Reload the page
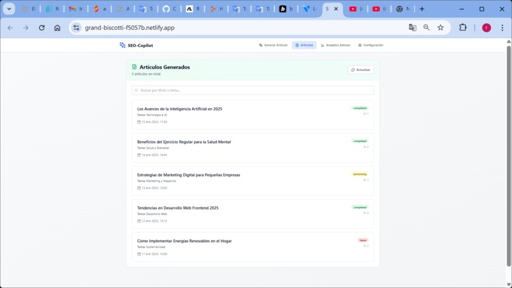Viewport: 512px width, 288px height. (41, 28)
